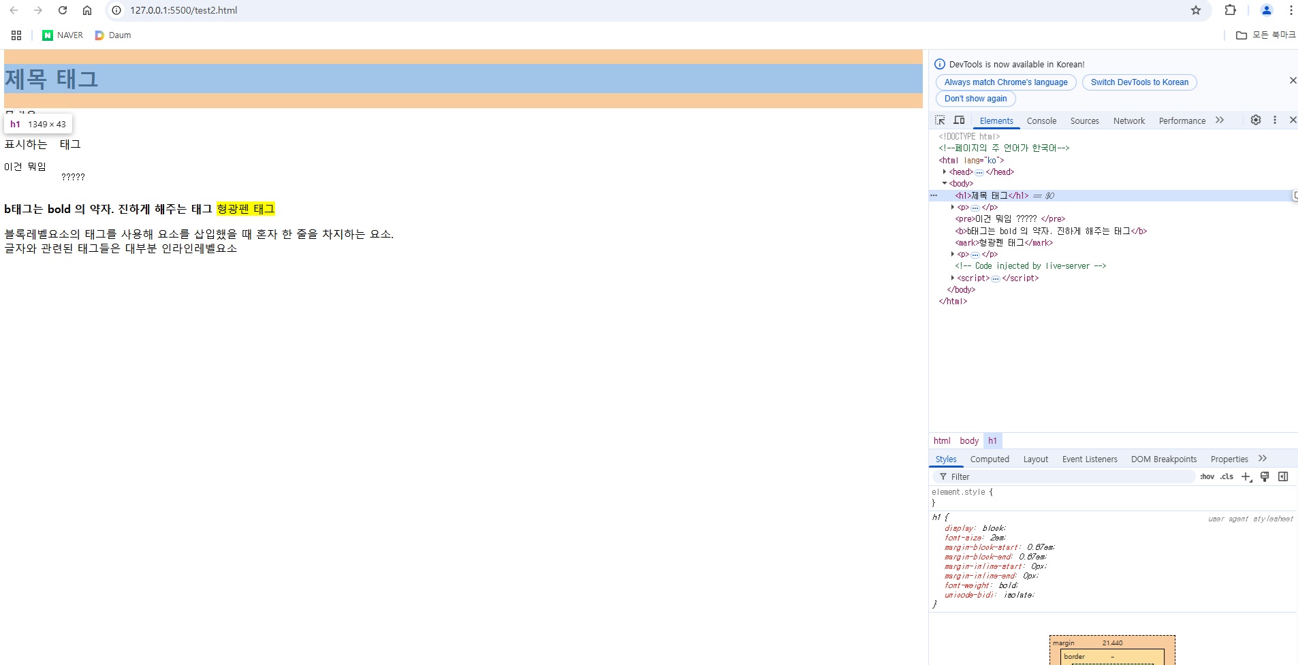Open the DOM Breakpoints tab
Screen dimensions: 1298x665
coord(1164,459)
